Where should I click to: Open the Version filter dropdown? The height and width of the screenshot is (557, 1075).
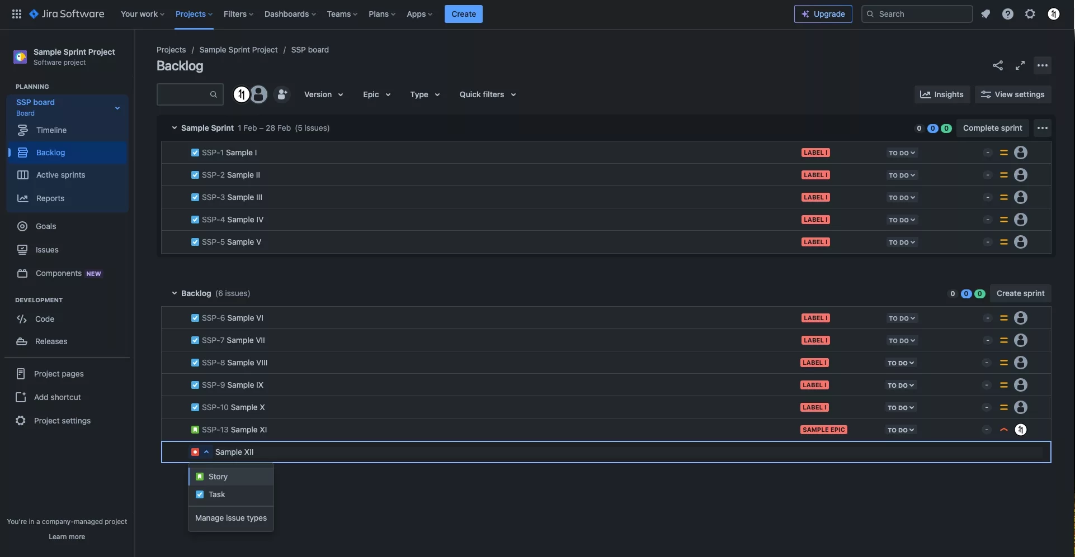coord(323,94)
